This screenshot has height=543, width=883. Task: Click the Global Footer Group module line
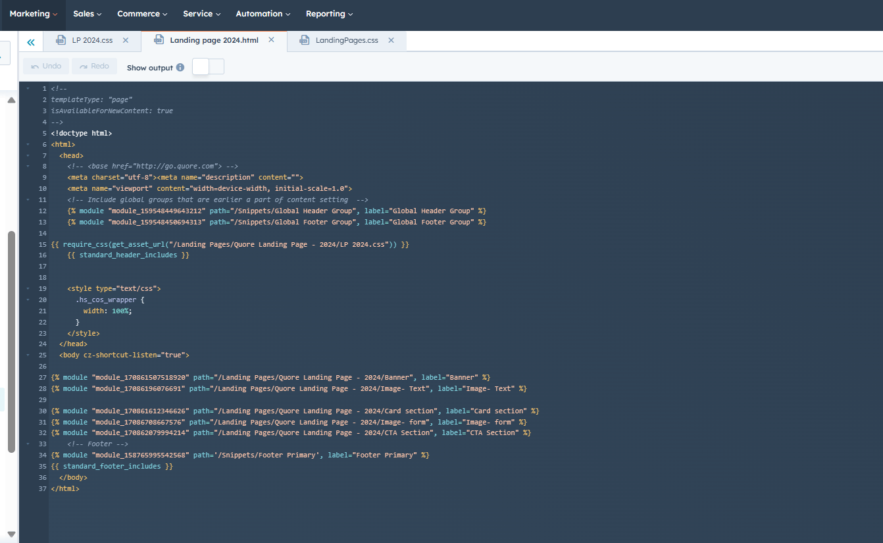click(x=276, y=222)
